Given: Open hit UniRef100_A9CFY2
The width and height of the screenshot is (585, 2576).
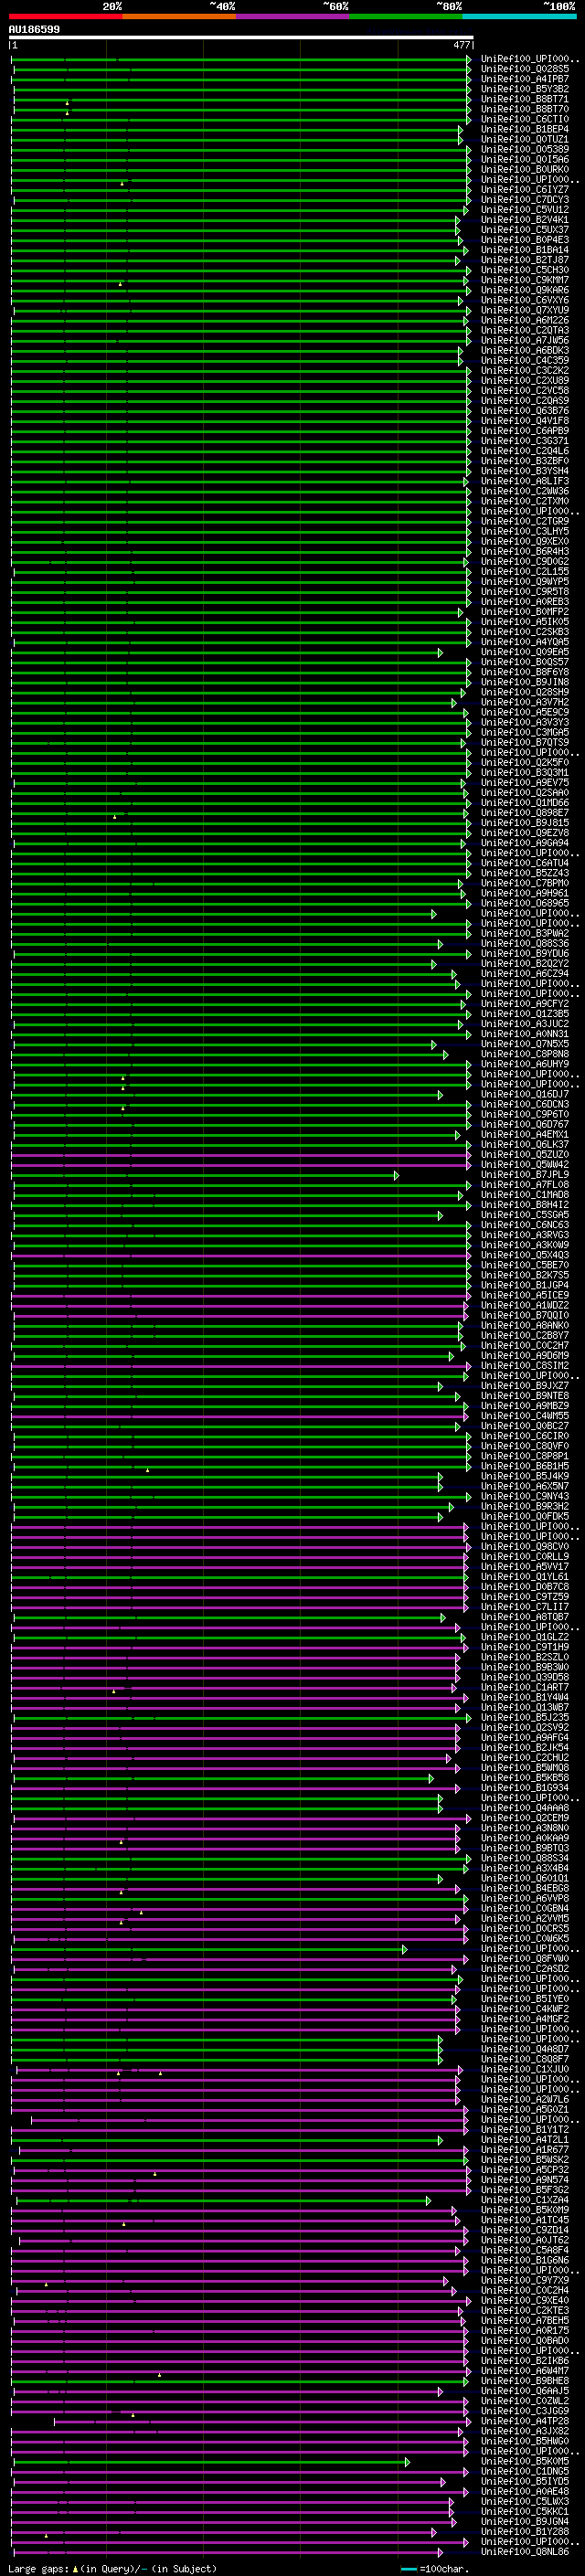Looking at the screenshot, I should pos(525,1003).
